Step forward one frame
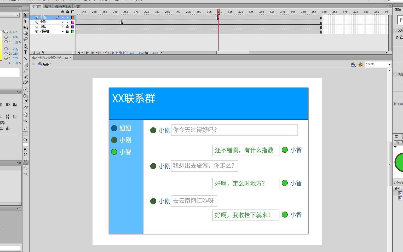This screenshot has width=403, height=252. click(92, 53)
